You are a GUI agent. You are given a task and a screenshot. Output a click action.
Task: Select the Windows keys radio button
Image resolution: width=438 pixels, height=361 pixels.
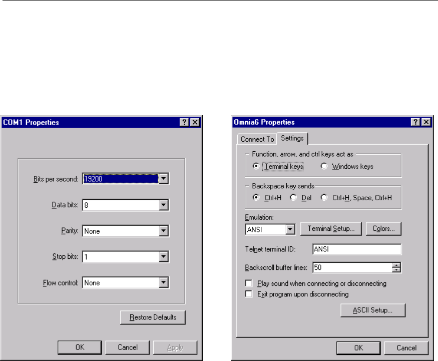point(324,166)
